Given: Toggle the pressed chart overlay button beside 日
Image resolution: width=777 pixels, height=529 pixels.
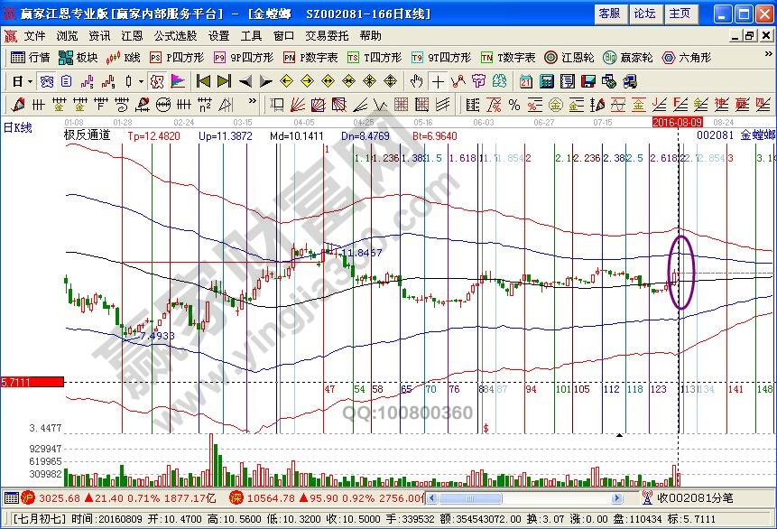Looking at the screenshot, I should [46, 81].
